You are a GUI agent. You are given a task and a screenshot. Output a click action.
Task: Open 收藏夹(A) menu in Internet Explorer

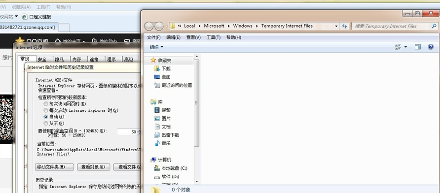point(21,7)
